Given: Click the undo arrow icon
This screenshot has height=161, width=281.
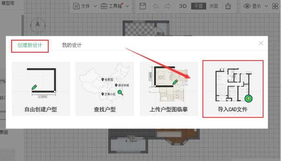Looking at the screenshot, I should point(156,6).
